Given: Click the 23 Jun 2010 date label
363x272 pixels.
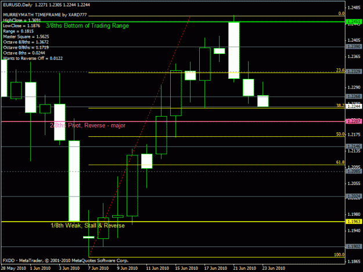Looking at the screenshot, I should tap(274, 268).
